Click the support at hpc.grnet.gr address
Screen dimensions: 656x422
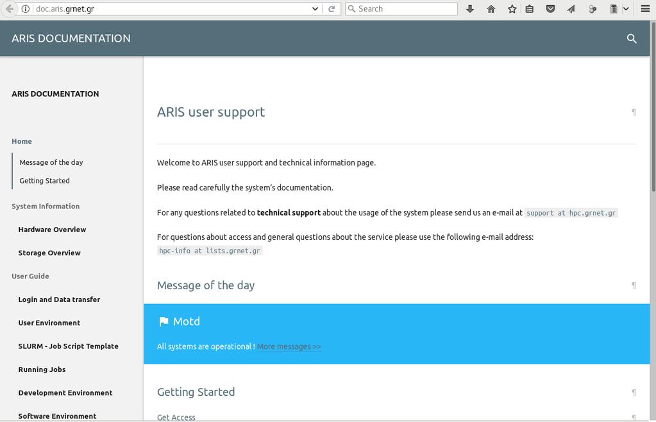(571, 213)
